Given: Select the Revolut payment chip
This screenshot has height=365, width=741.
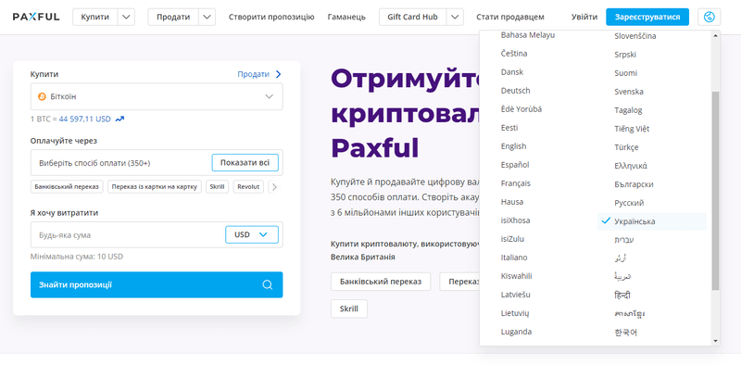Looking at the screenshot, I should click(x=248, y=187).
